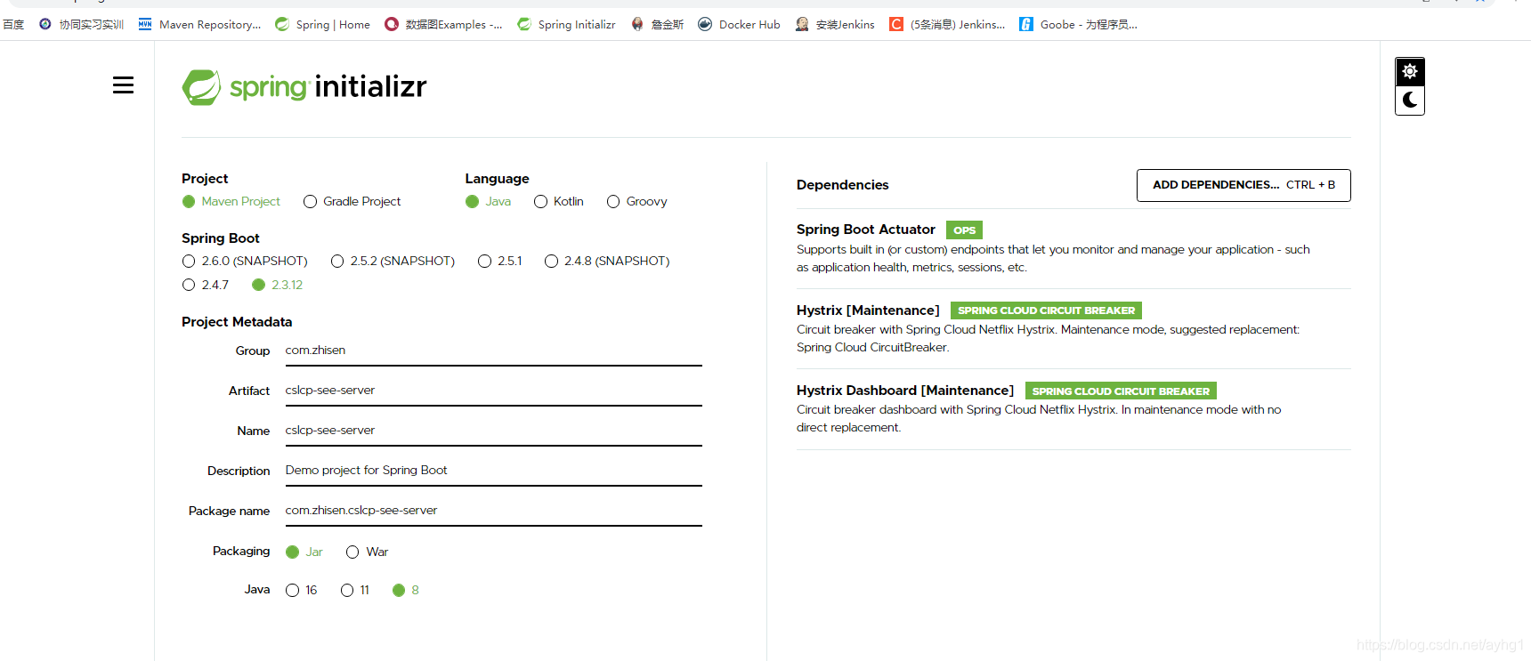Open 协同实习实训 bookmark
The height and width of the screenshot is (661, 1531).
[81, 25]
